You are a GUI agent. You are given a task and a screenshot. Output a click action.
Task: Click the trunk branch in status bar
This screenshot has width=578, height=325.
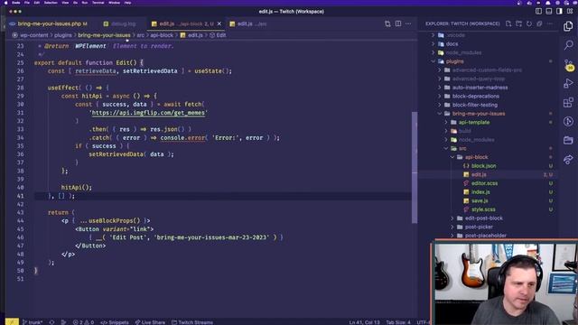(33, 322)
